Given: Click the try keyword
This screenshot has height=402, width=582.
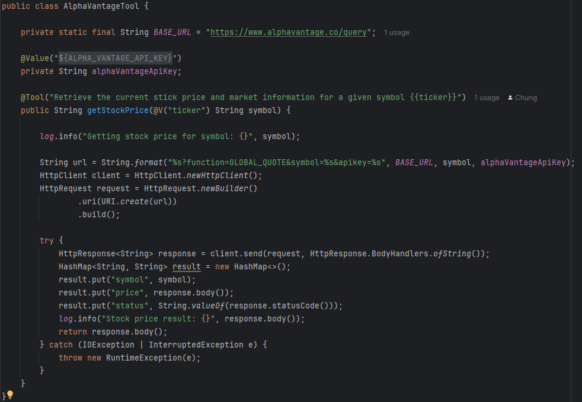Looking at the screenshot, I should point(47,240).
